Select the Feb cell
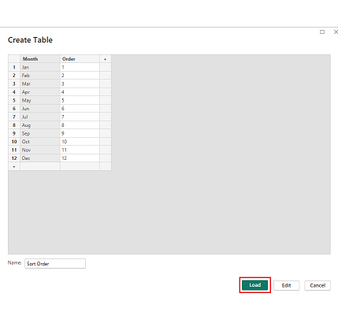Image resolution: width=338 pixels, height=323 pixels. [x=40, y=76]
